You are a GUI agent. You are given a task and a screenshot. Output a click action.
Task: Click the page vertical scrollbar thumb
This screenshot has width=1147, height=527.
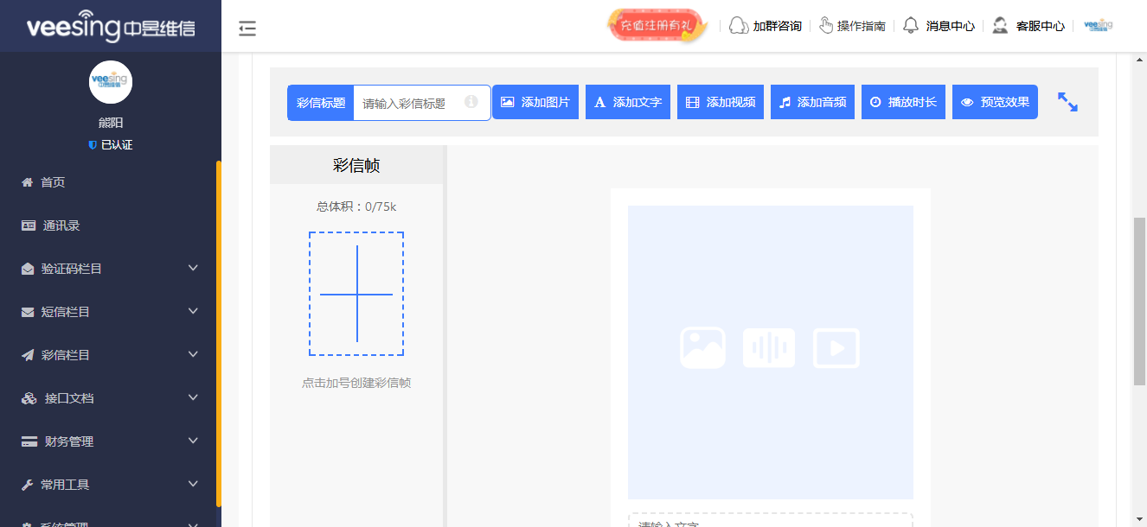point(1140,301)
